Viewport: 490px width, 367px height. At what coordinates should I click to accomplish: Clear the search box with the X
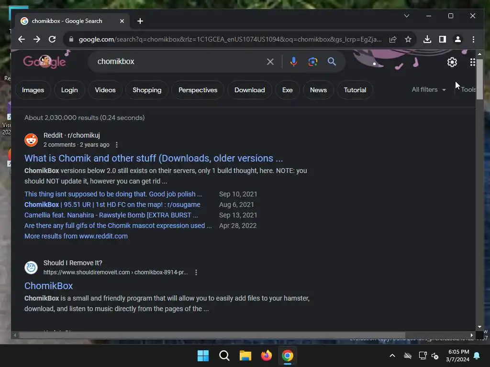270,62
